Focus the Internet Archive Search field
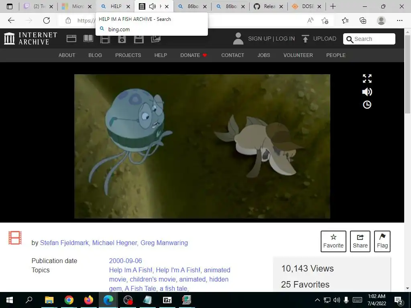Viewport: 411px width, 308px height. point(369,39)
